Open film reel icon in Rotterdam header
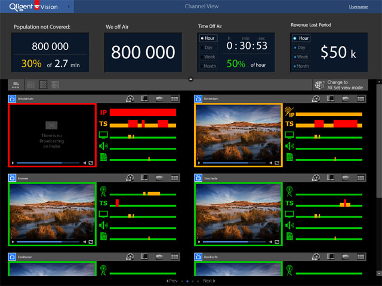The image size is (382, 286). (316, 99)
